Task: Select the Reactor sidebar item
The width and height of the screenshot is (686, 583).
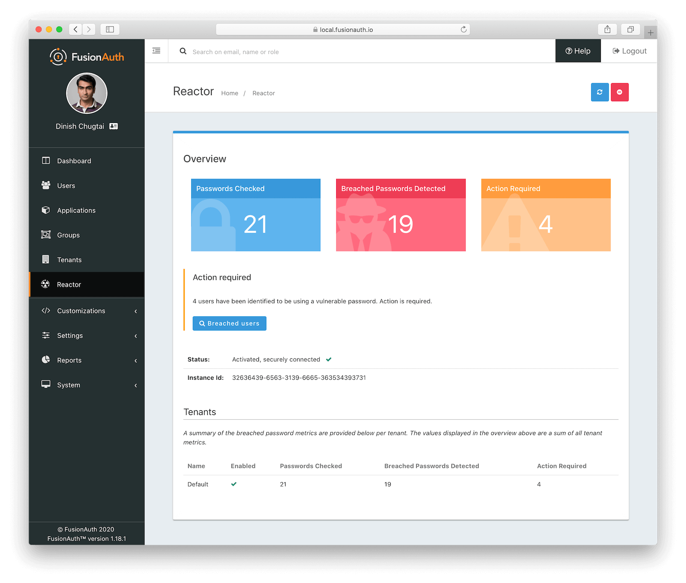Action: [87, 284]
